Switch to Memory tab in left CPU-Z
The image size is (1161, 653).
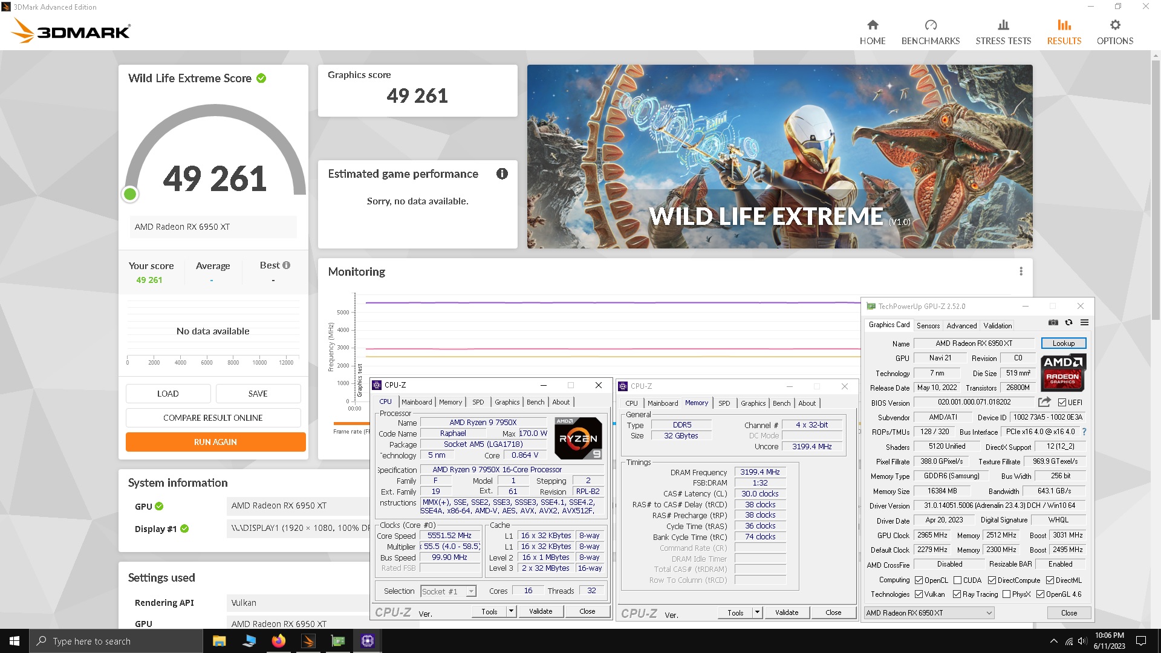click(450, 402)
